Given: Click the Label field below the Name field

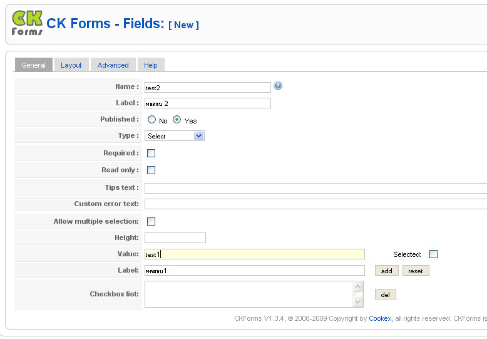Looking at the screenshot, I should [208, 103].
